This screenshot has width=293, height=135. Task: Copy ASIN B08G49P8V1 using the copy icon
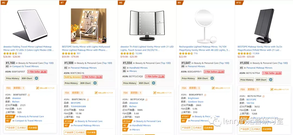click(205, 95)
